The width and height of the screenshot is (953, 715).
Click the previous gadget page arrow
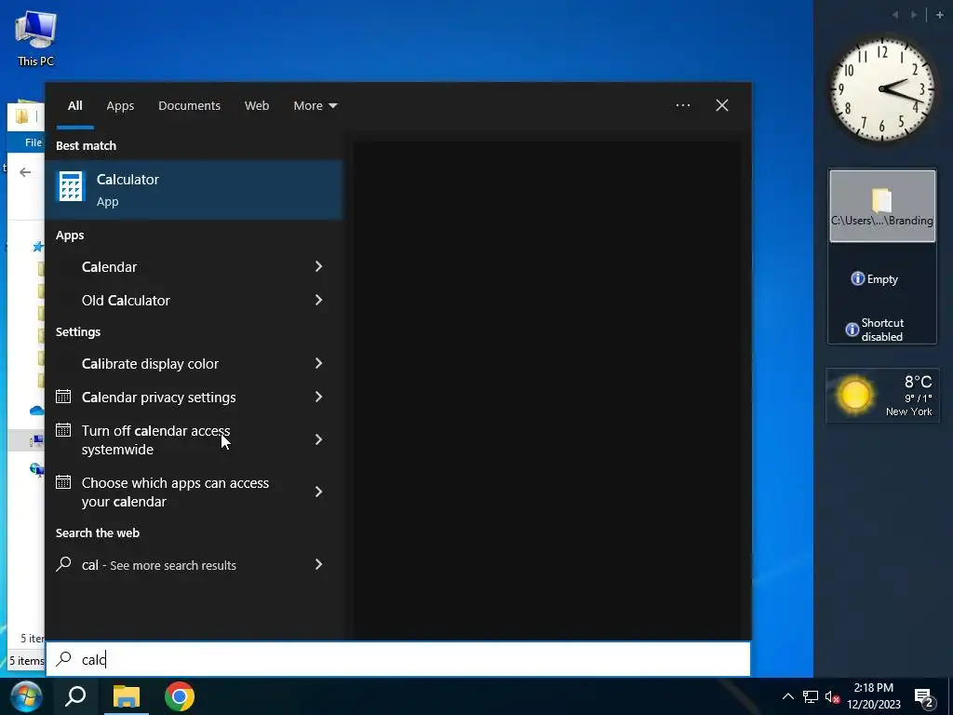pos(895,15)
